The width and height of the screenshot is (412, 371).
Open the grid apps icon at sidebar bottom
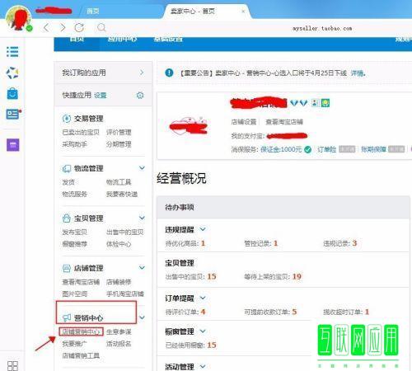coord(12,366)
